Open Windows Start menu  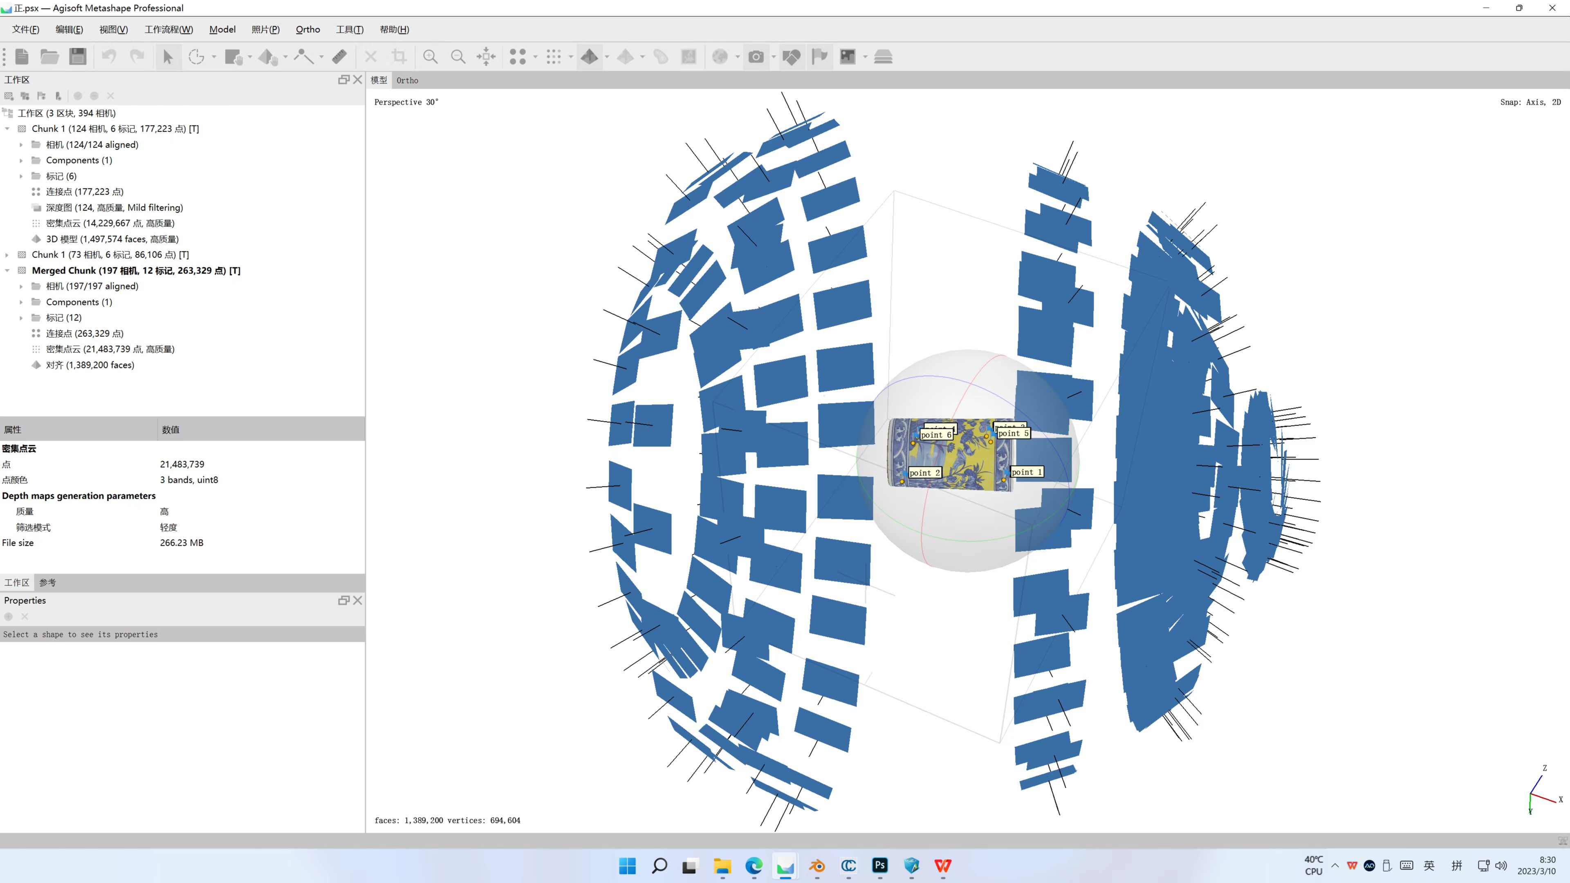tap(627, 865)
